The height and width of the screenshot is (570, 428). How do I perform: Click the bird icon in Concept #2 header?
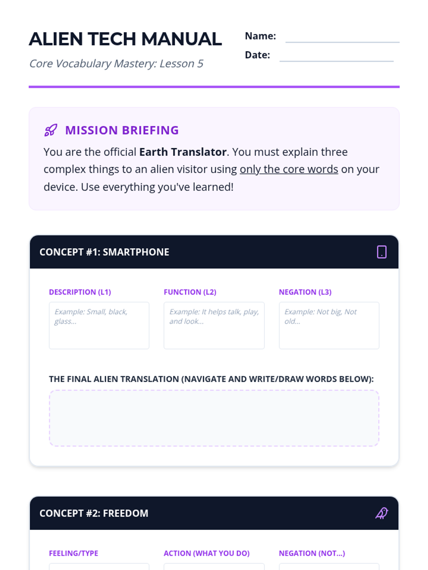382,513
